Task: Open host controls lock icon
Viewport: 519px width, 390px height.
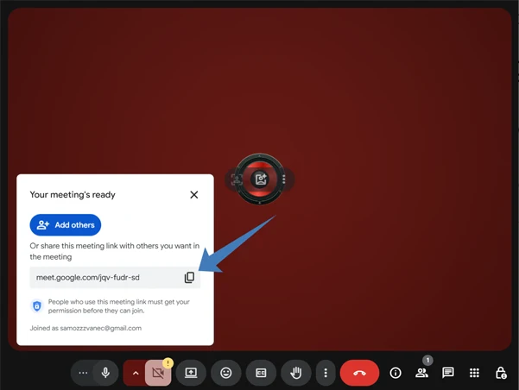Action: tap(501, 373)
